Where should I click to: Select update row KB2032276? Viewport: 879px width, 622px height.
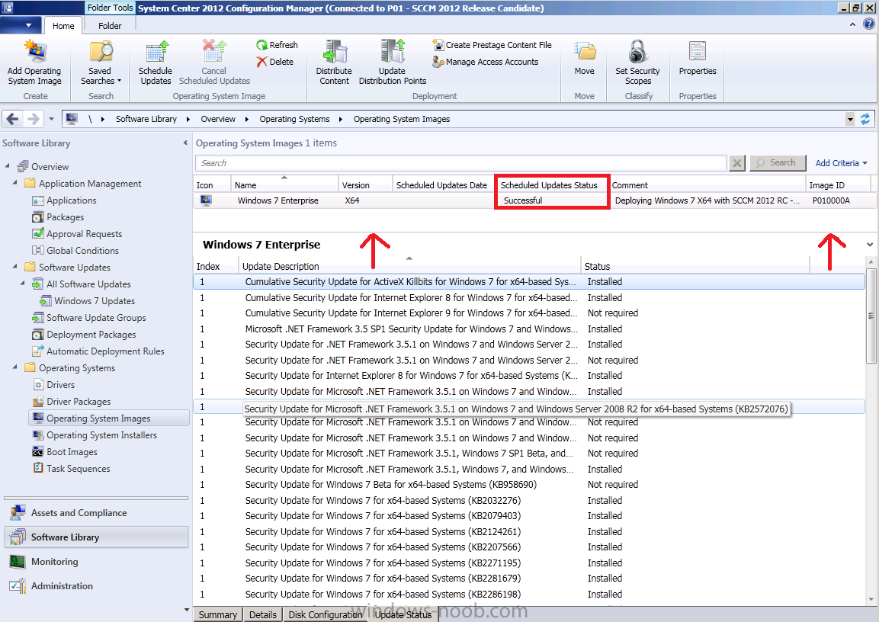tap(529, 500)
